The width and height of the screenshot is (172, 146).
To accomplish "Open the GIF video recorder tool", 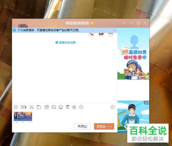I will point(23,107).
